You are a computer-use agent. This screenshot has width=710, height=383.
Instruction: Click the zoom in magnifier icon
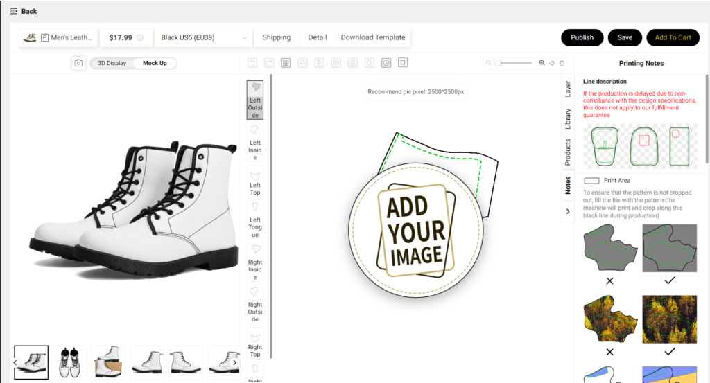542,63
